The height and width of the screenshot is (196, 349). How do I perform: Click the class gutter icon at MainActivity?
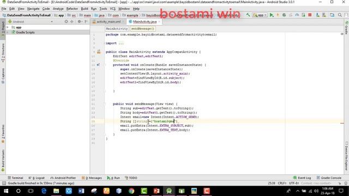click(99, 52)
